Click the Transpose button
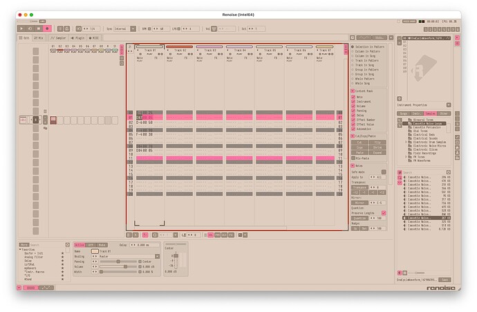477x312 pixels. point(359,187)
